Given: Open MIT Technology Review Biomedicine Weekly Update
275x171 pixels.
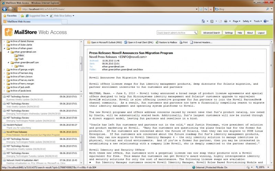Looking at the screenshot, I should coord(41,147).
